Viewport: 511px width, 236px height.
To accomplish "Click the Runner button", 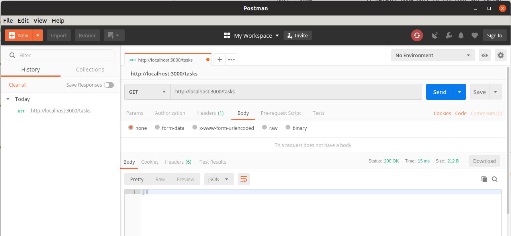I will (x=87, y=35).
